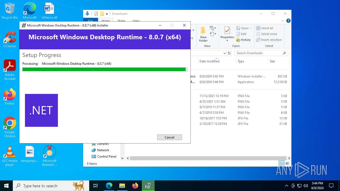
Task: Open Recycle Bin desktop icon
Action: tap(10, 11)
